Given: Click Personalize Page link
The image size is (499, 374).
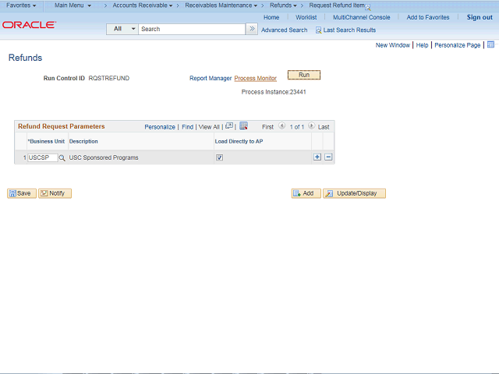Looking at the screenshot, I should (458, 45).
